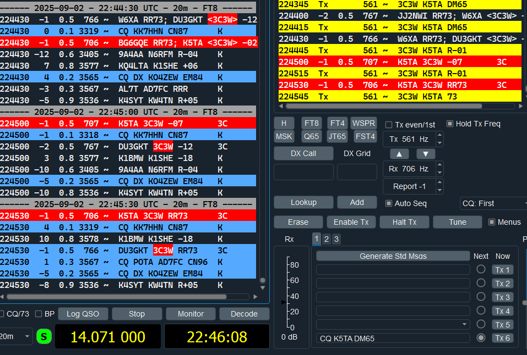527x355 pixels.
Task: Select the Q65 mode button
Action: (x=312, y=137)
